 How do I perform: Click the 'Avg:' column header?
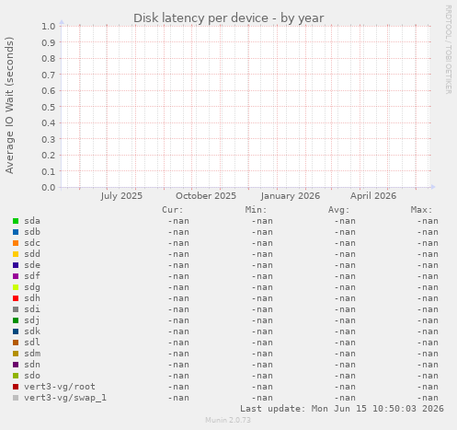coord(338,210)
